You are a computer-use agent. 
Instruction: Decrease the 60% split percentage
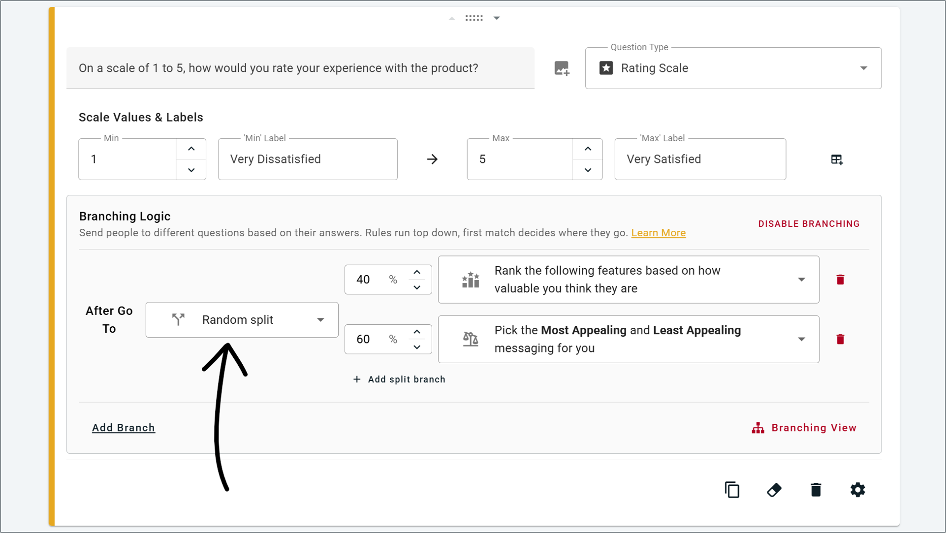(x=417, y=347)
